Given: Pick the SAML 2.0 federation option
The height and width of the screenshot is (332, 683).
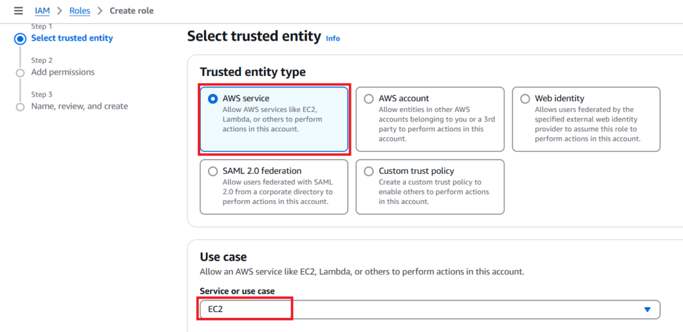Looking at the screenshot, I should (x=213, y=171).
